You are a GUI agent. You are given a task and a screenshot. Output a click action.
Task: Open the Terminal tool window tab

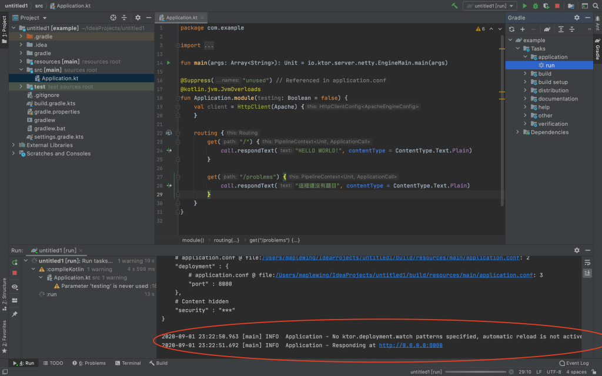tap(128, 363)
